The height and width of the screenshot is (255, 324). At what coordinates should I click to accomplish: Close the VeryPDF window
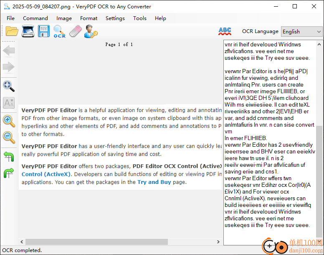(314, 6)
